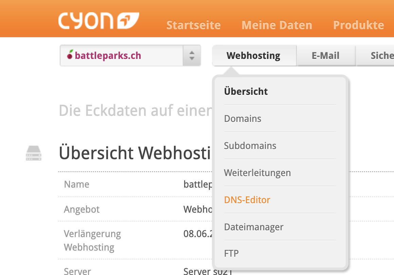Screen dimensions: 394x275
Task: Click the Angebot row label
Action: pos(82,209)
